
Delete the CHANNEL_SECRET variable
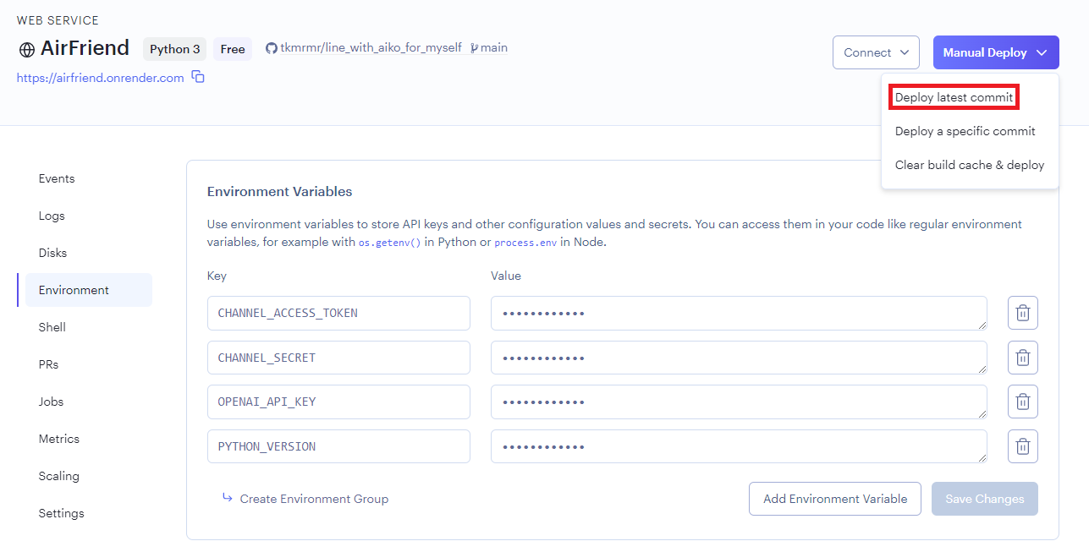(x=1022, y=358)
